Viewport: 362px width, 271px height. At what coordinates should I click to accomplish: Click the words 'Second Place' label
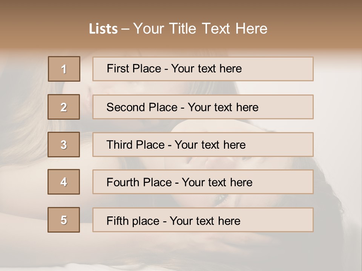click(x=141, y=107)
